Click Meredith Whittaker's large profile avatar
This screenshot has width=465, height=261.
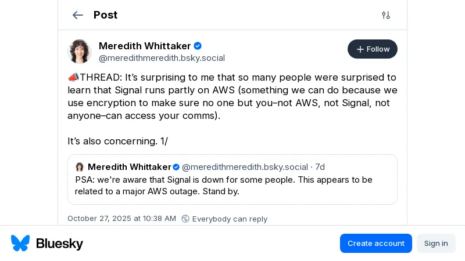[80, 52]
